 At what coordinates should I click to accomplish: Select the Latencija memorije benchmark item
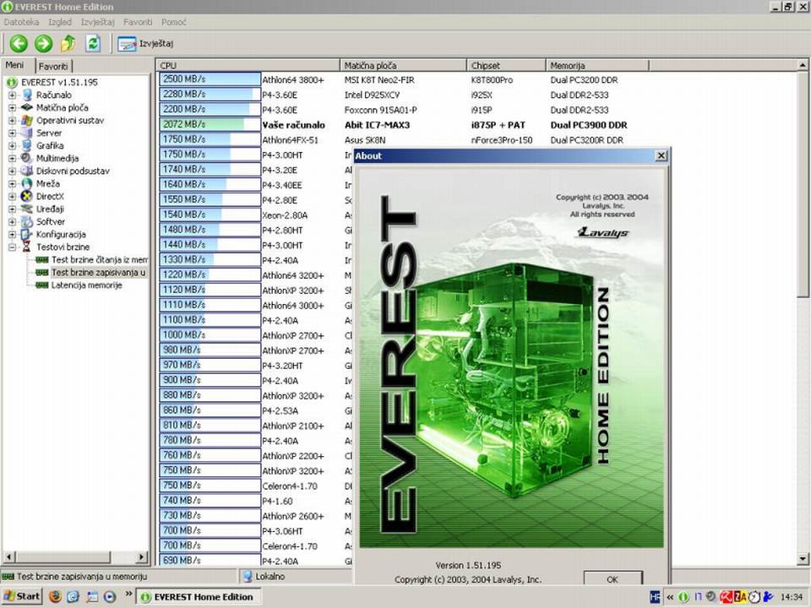coord(86,285)
